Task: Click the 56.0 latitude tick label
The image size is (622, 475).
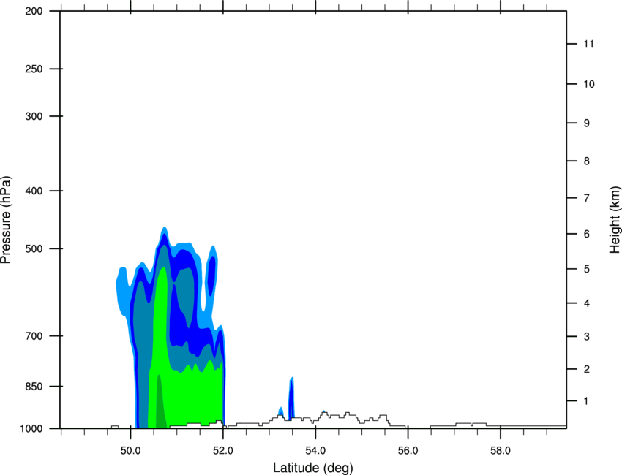Action: [408, 451]
